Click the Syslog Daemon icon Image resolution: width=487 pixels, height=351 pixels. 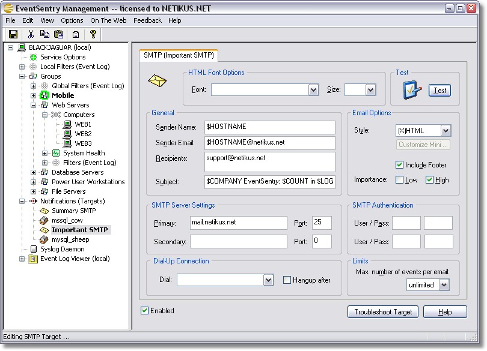point(34,249)
